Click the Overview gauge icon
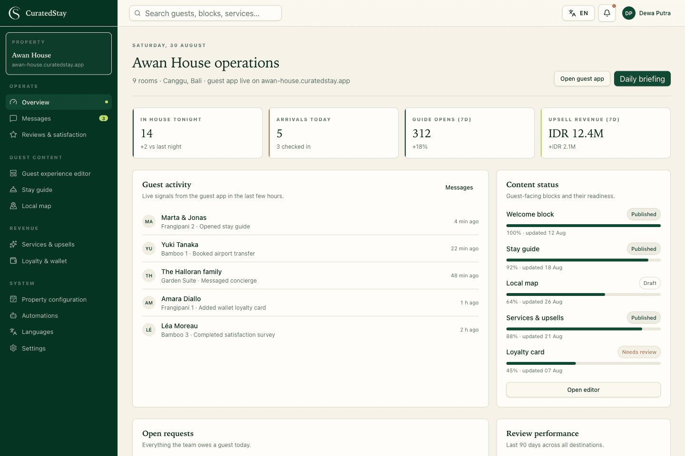Viewport: 685px width, 456px height. pos(13,102)
